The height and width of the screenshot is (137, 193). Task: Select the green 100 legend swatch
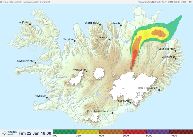65,132
